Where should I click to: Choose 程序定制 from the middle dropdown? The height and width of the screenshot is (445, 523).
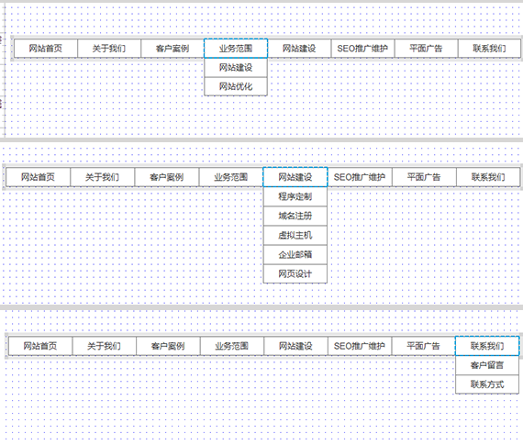click(x=295, y=197)
